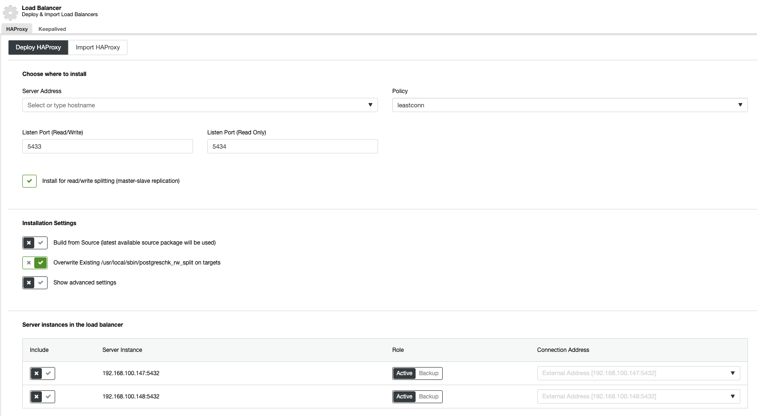Enable Show advanced settings toggle

35,283
